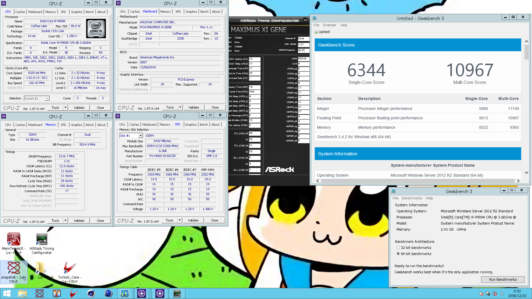This screenshot has width=532, height=299.
Task: Expand Tools arrow in CPU-Z Memory window
Action: click(x=66, y=221)
